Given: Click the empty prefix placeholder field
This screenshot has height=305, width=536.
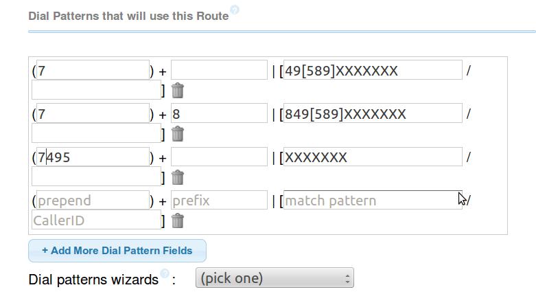Looking at the screenshot, I should pos(219,200).
